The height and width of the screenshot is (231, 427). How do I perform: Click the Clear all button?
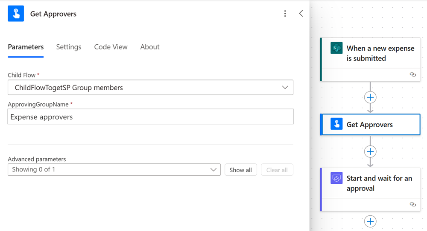277,170
